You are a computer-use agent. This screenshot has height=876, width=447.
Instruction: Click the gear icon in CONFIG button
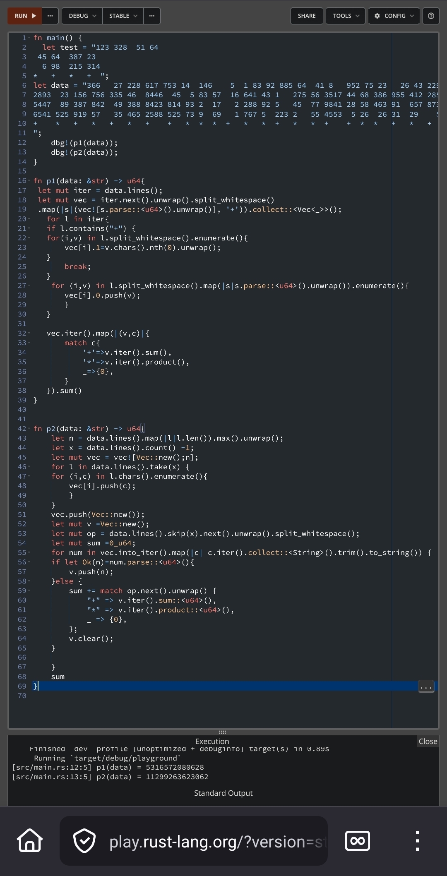pyautogui.click(x=377, y=16)
